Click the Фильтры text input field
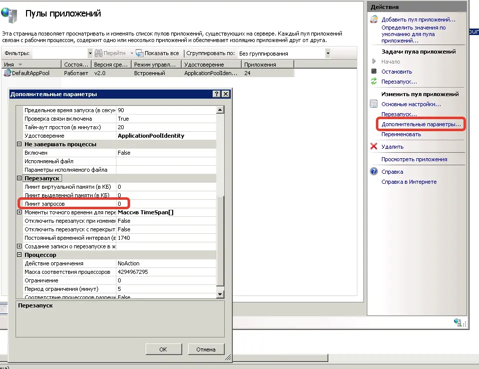Image resolution: width=479 pixels, height=369 pixels. (60, 53)
